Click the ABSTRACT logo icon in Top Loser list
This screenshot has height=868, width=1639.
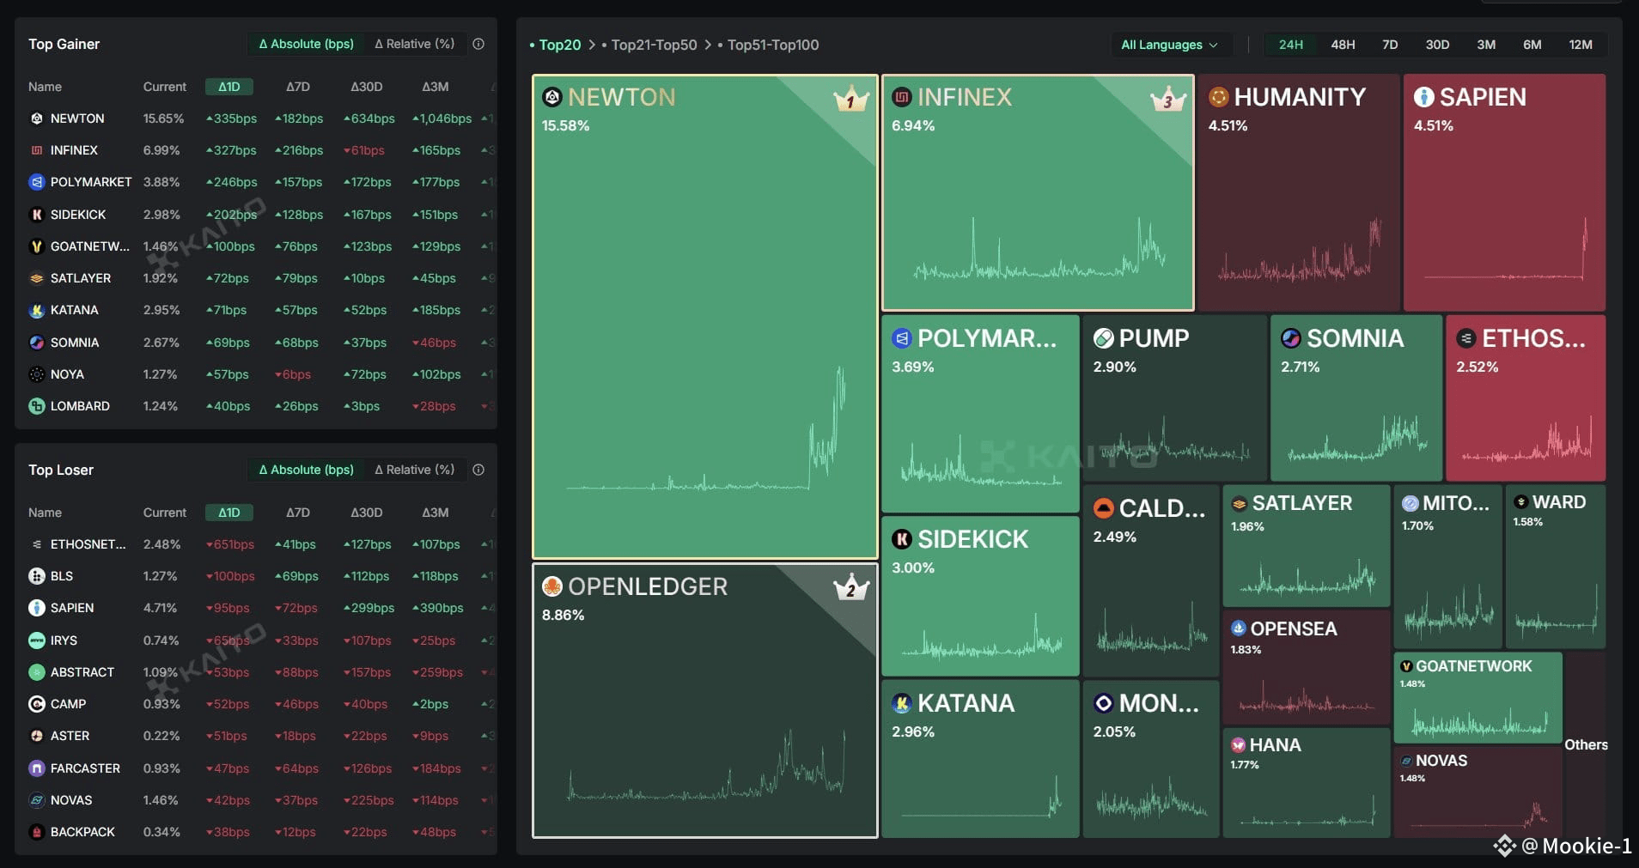tap(36, 672)
